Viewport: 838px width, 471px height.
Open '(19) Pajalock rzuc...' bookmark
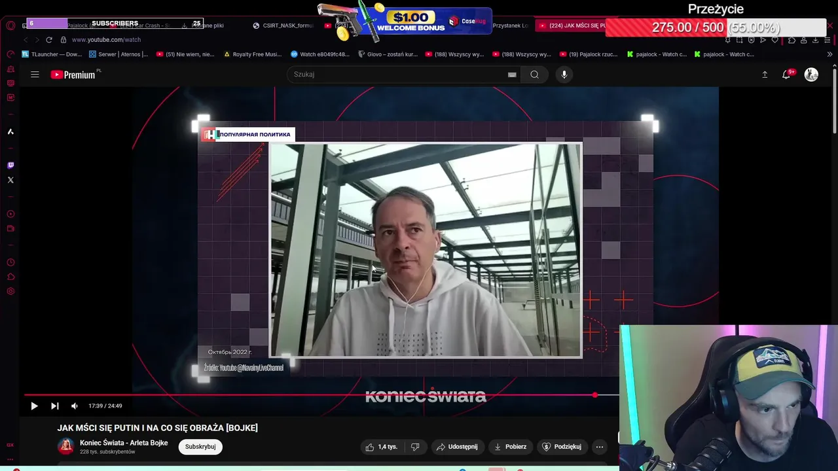point(589,54)
